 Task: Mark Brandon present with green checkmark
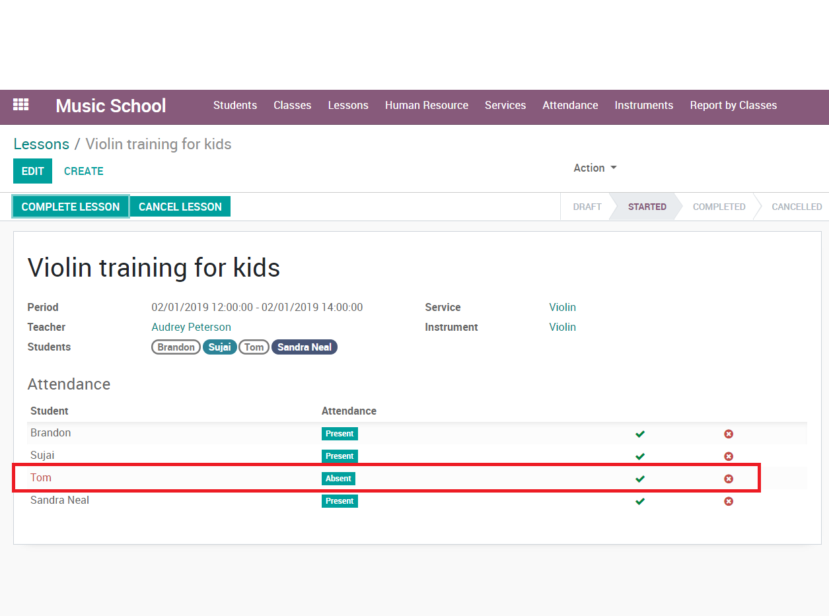(x=639, y=434)
